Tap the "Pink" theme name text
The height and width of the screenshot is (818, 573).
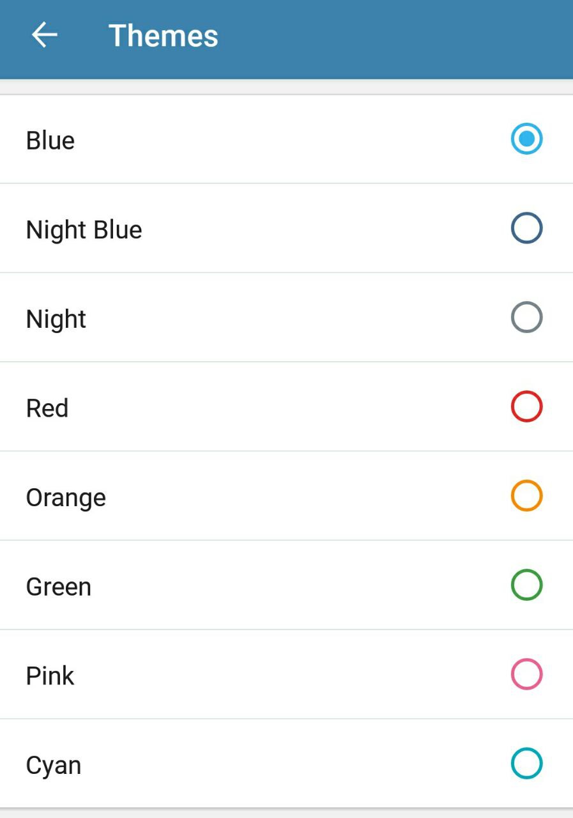click(50, 675)
